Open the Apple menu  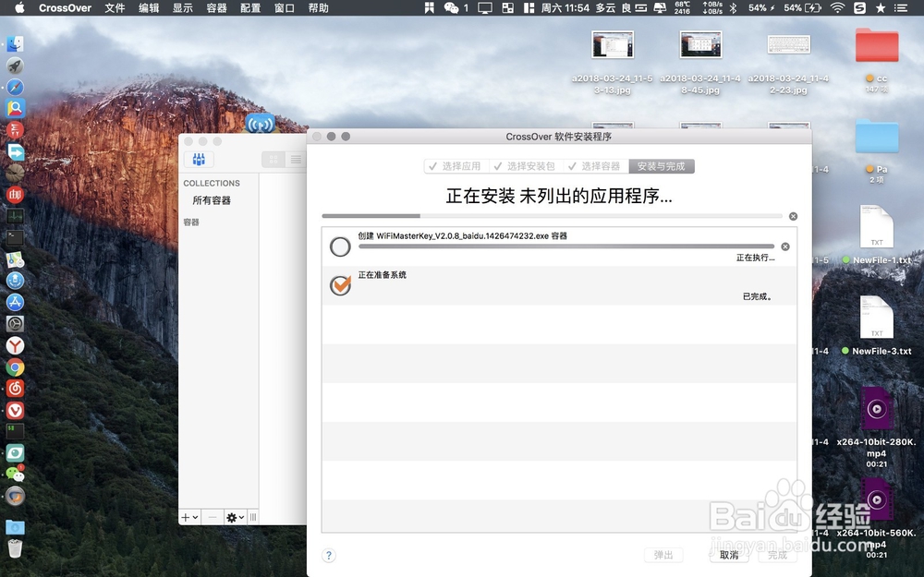18,7
